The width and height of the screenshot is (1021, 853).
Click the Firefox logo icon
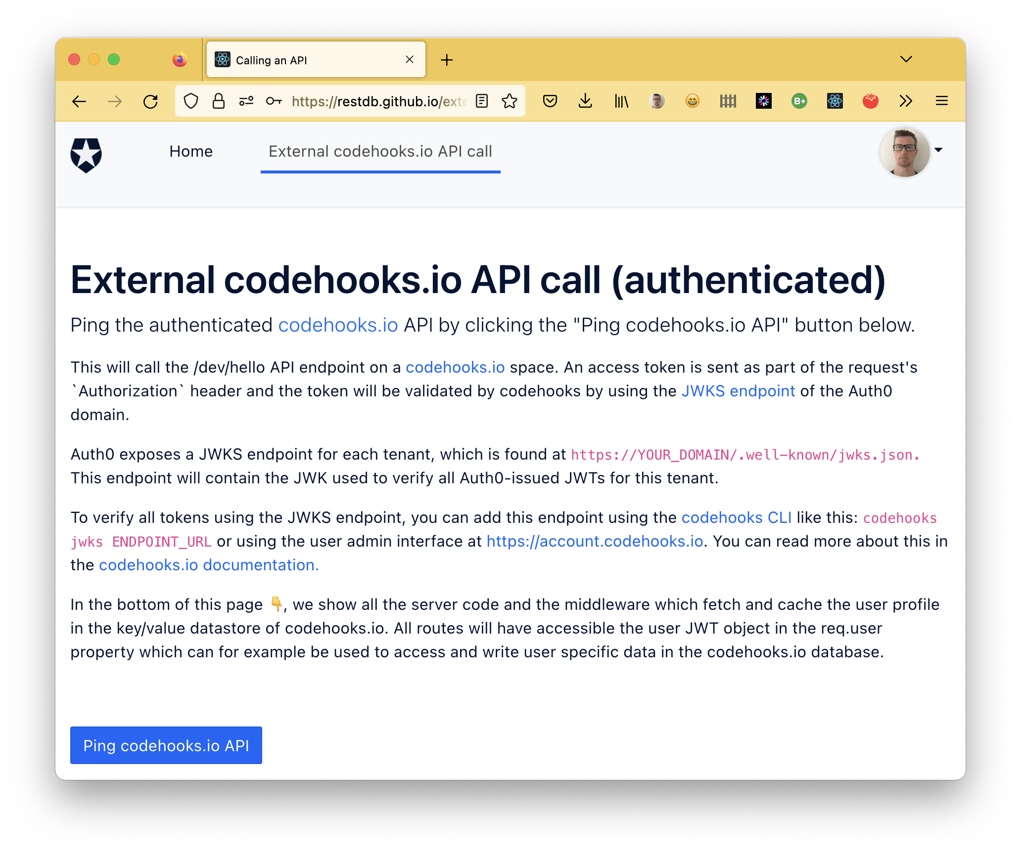click(x=180, y=60)
